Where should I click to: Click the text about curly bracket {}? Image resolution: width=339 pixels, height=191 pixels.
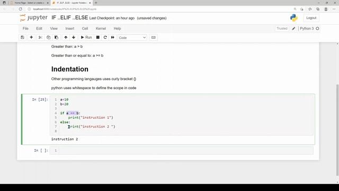point(94,79)
